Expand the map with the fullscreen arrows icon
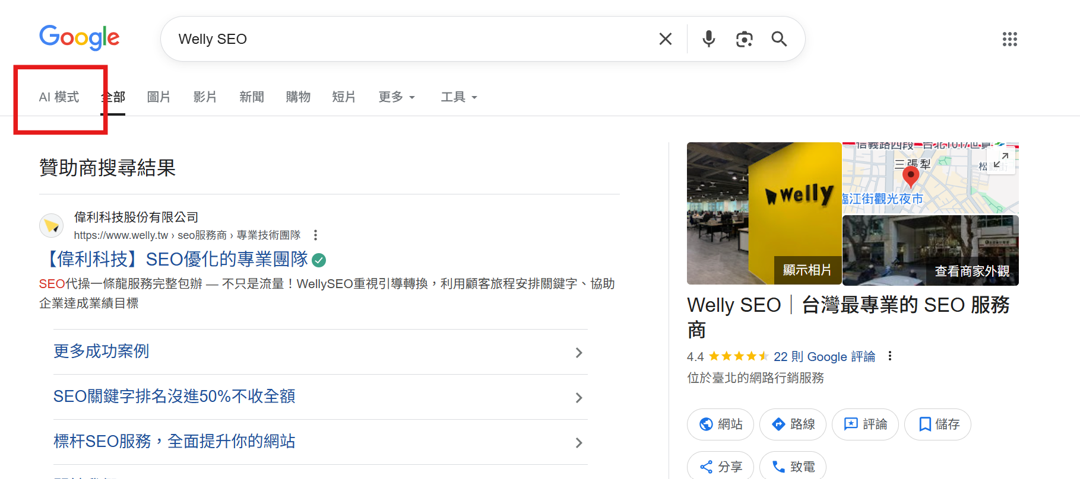The height and width of the screenshot is (479, 1080). pyautogui.click(x=1001, y=160)
